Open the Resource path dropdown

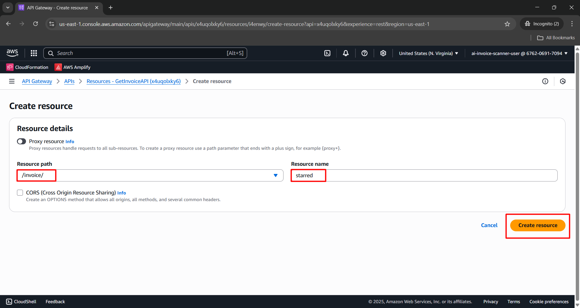pyautogui.click(x=275, y=175)
